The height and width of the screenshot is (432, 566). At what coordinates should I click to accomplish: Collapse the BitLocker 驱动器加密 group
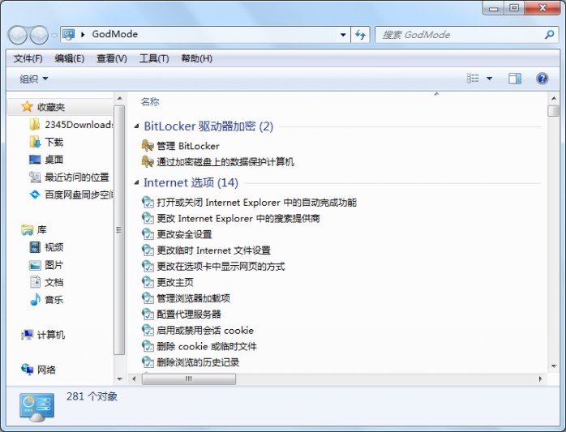[x=136, y=126]
